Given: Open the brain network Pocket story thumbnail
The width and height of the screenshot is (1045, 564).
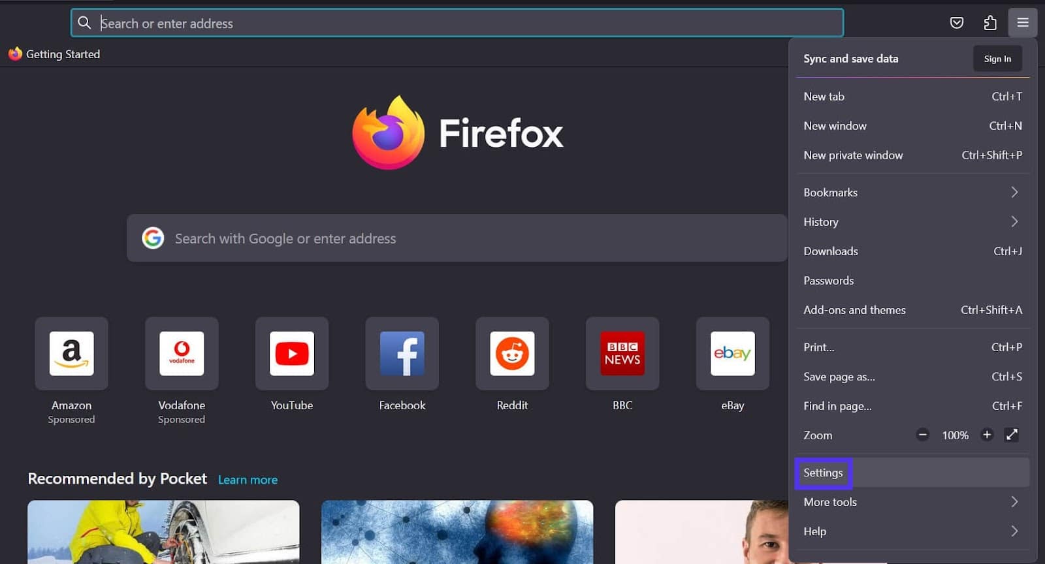Looking at the screenshot, I should coord(457,532).
